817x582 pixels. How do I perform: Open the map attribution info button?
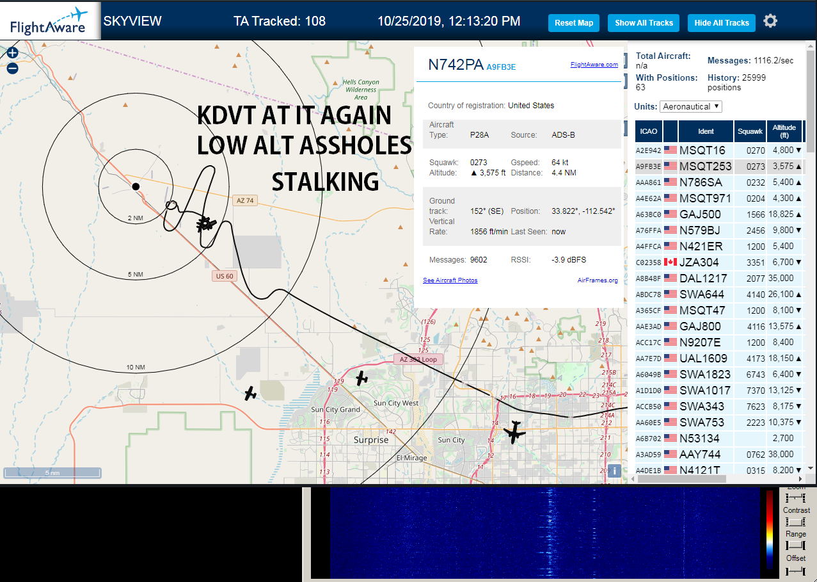tap(614, 471)
